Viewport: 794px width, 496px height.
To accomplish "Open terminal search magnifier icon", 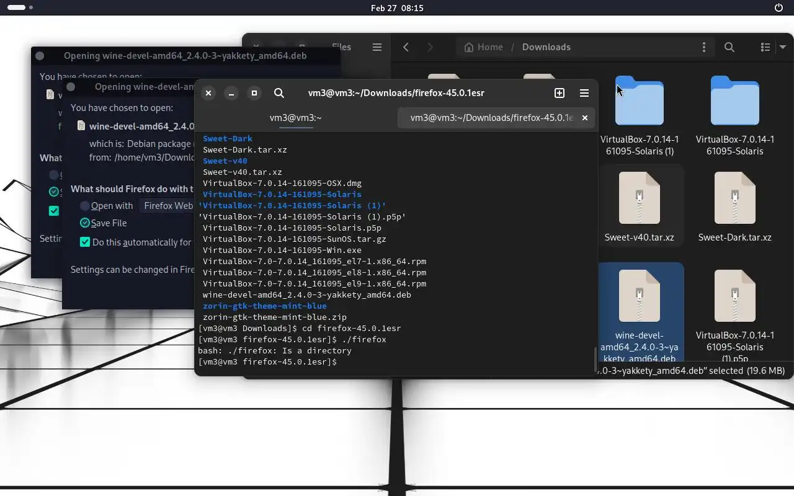I will [x=279, y=93].
